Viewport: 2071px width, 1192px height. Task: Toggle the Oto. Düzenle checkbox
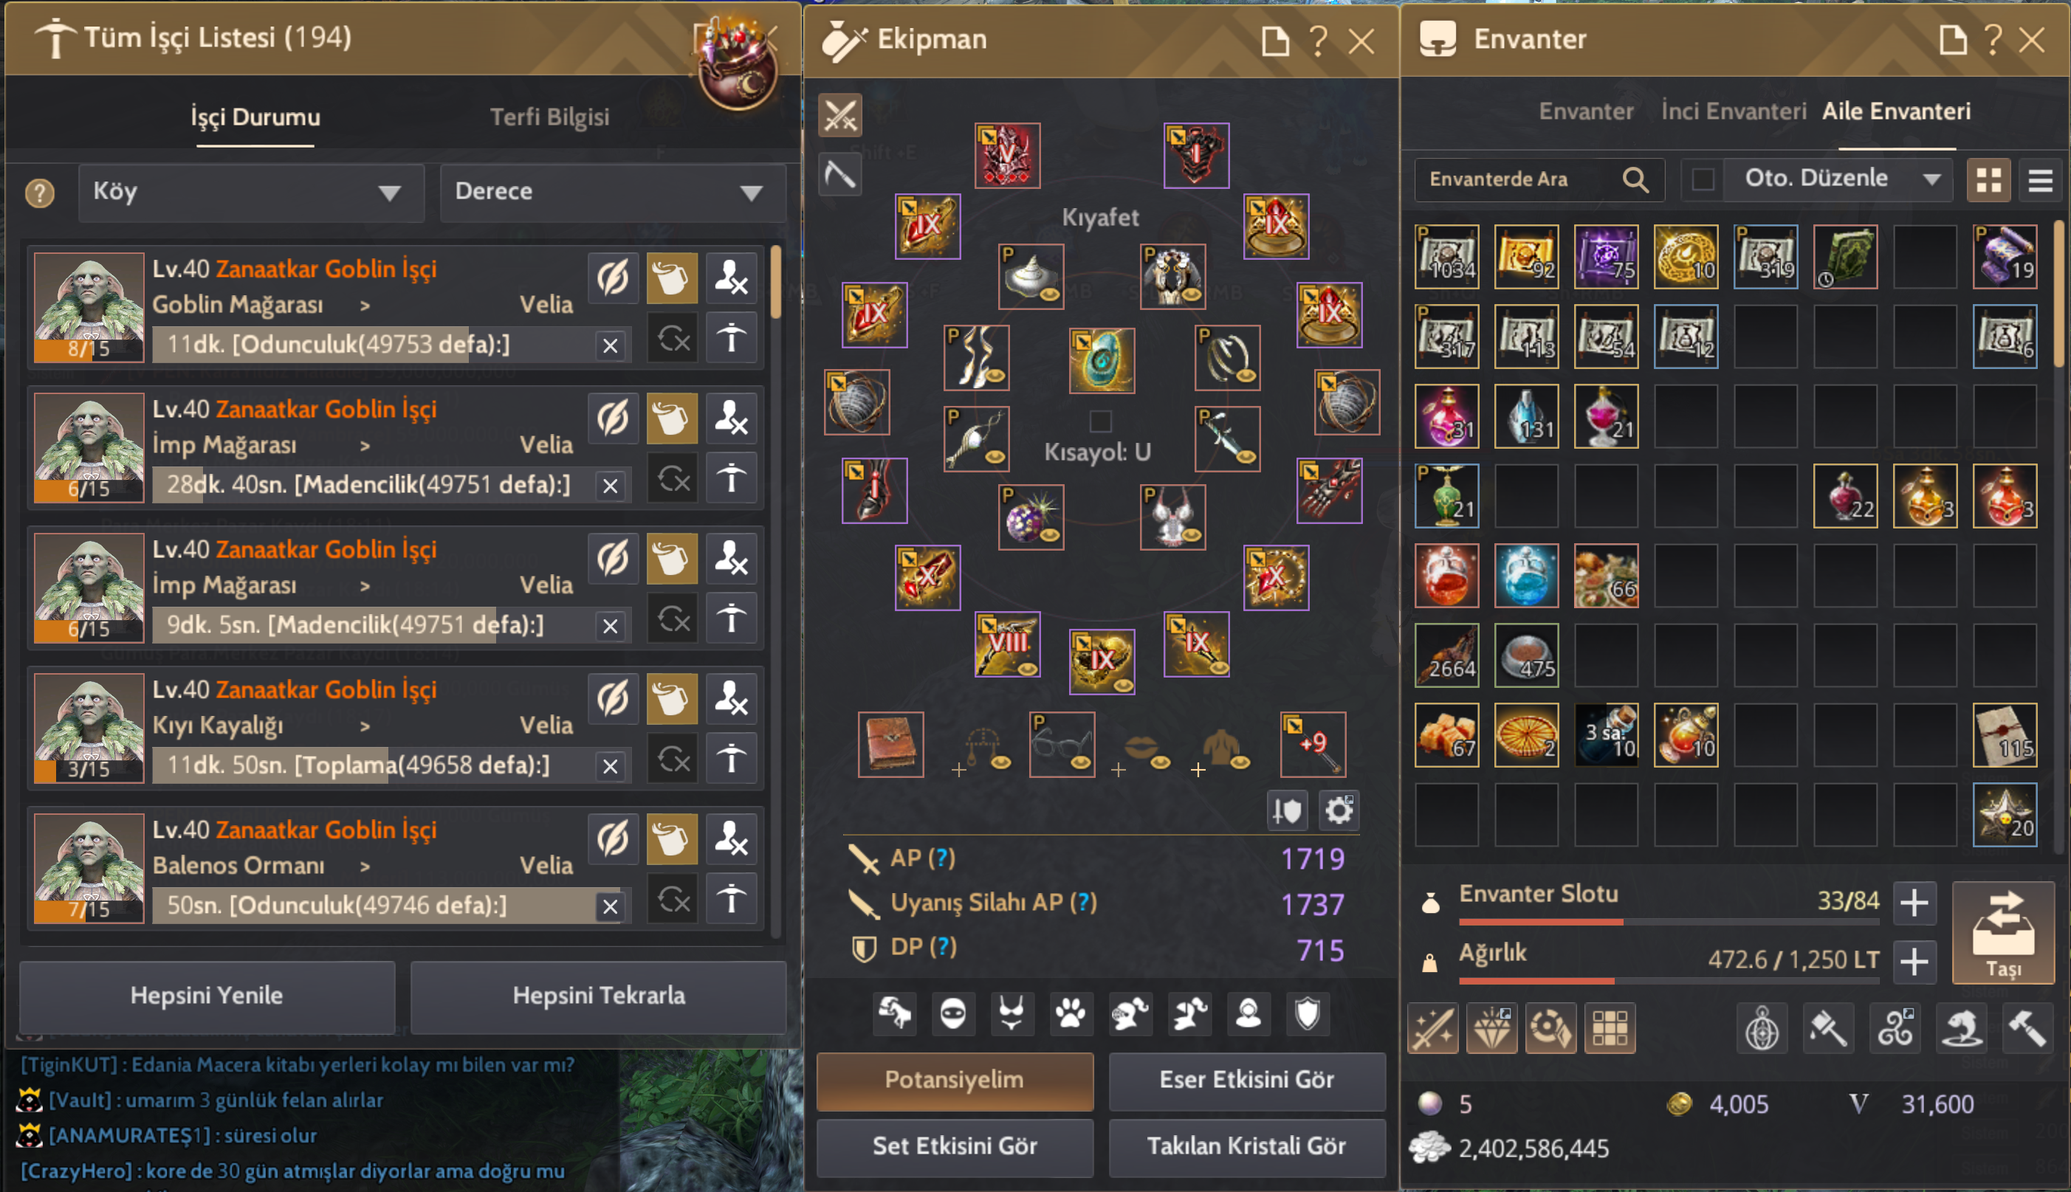coord(1703,179)
